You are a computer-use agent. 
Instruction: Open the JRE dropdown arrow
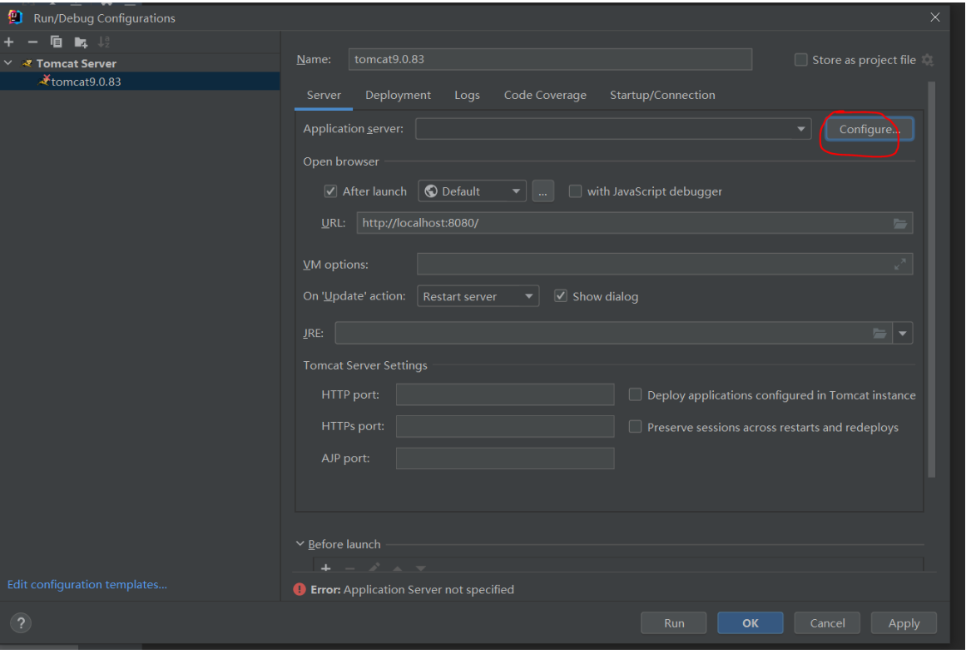tap(902, 334)
